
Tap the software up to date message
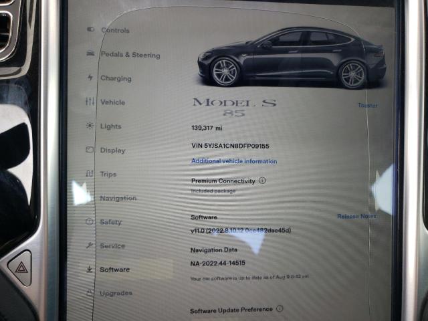[x=249, y=278]
